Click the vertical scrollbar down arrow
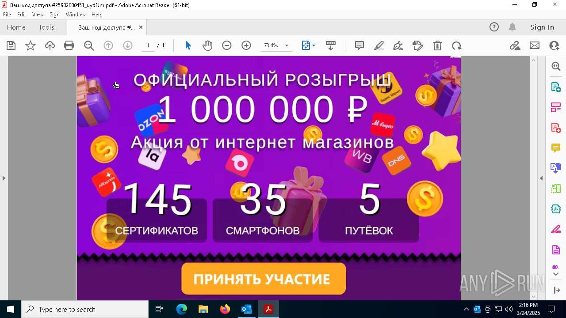This screenshot has width=566, height=318. 533,296
